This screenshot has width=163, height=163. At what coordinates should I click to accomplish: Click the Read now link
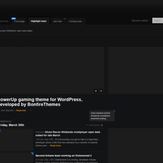21,110
